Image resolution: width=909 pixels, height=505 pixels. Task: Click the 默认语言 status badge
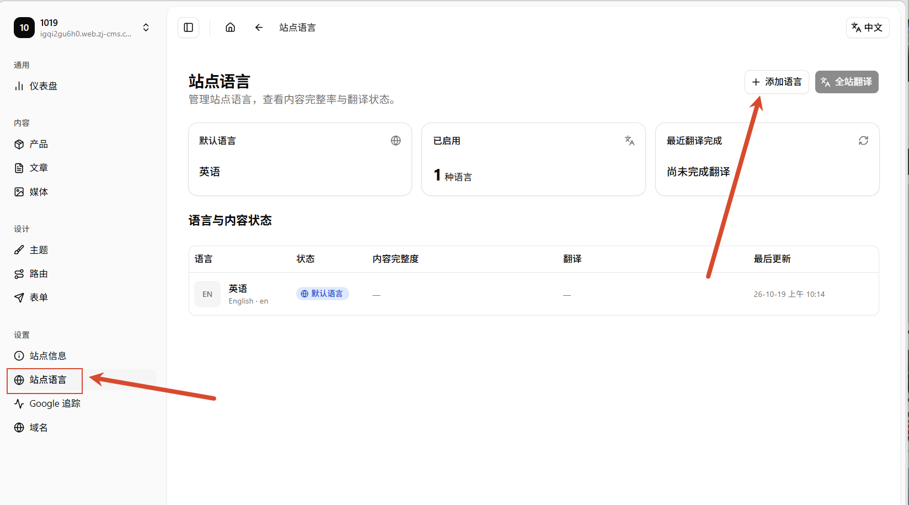(x=322, y=294)
